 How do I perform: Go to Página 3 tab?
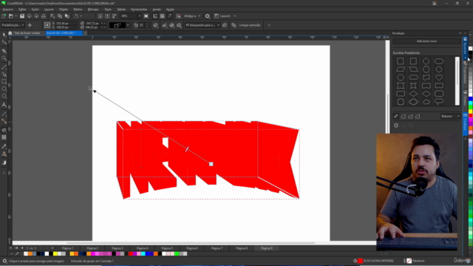118,248
